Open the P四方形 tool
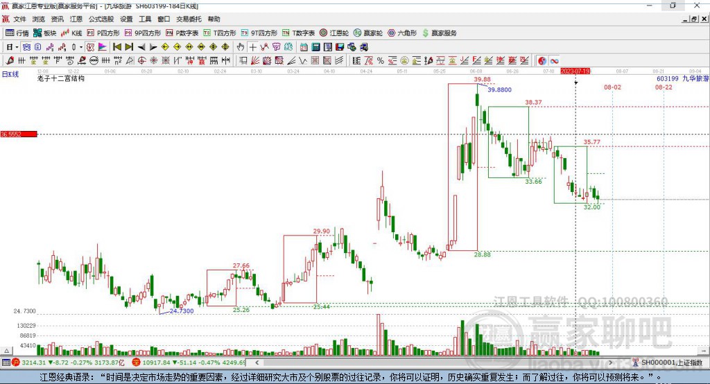 point(103,33)
